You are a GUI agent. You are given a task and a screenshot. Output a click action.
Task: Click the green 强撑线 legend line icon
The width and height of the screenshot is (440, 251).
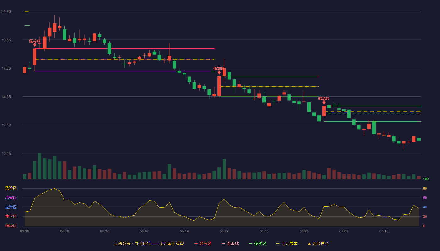(x=250, y=244)
